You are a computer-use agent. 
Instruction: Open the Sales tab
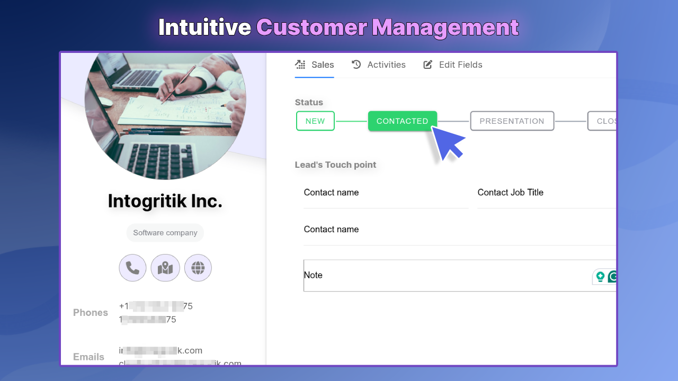tap(315, 65)
